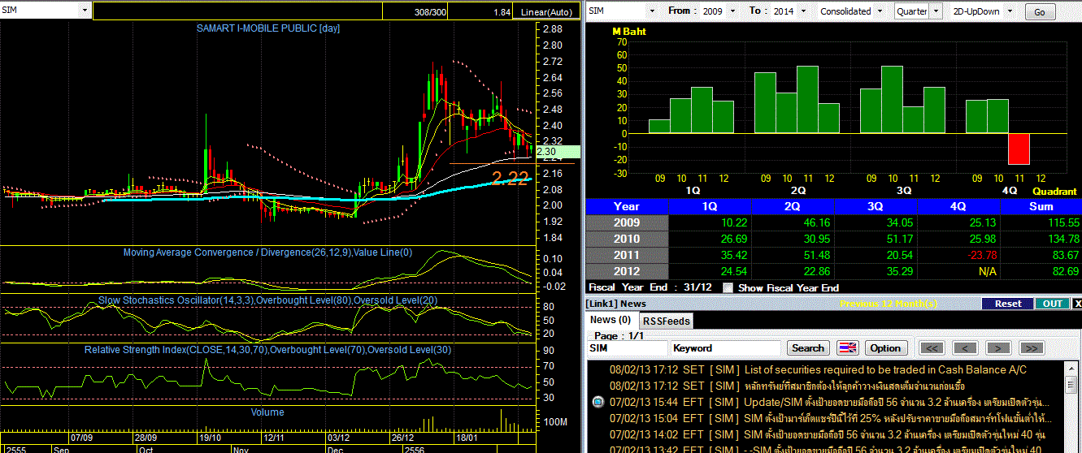Image resolution: width=1082 pixels, height=453 pixels.
Task: Switch to the News (0) tab
Action: tap(611, 320)
